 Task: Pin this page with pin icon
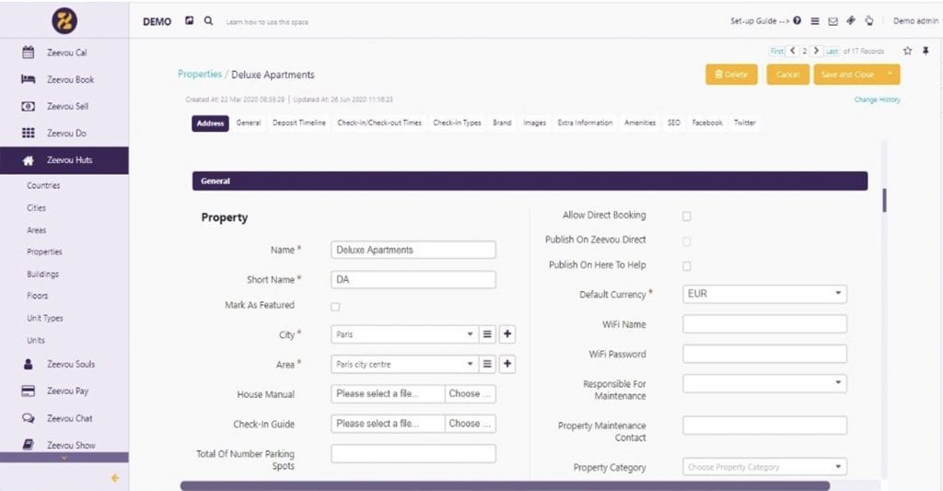(926, 51)
